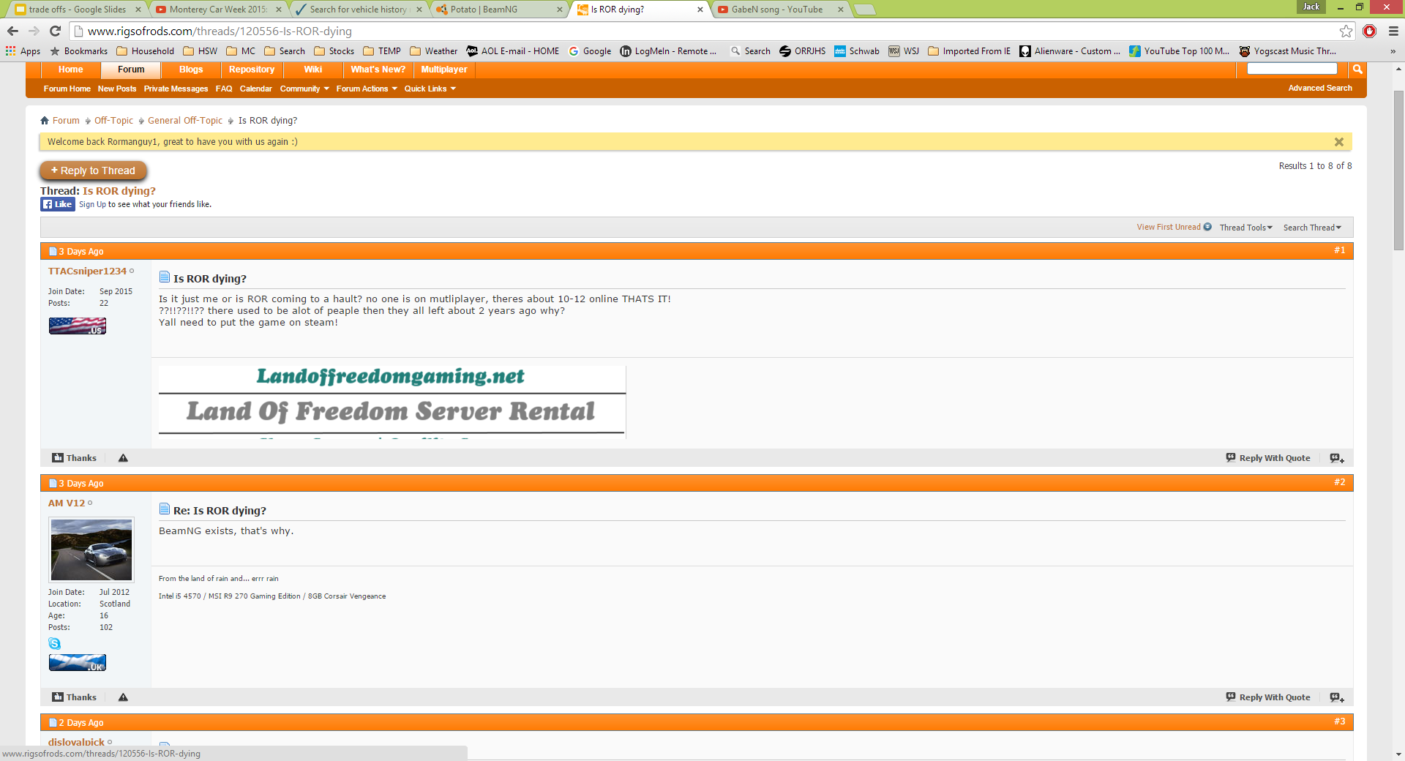The width and height of the screenshot is (1405, 761).
Task: Open the Thread Tools dropdown
Action: click(x=1246, y=228)
